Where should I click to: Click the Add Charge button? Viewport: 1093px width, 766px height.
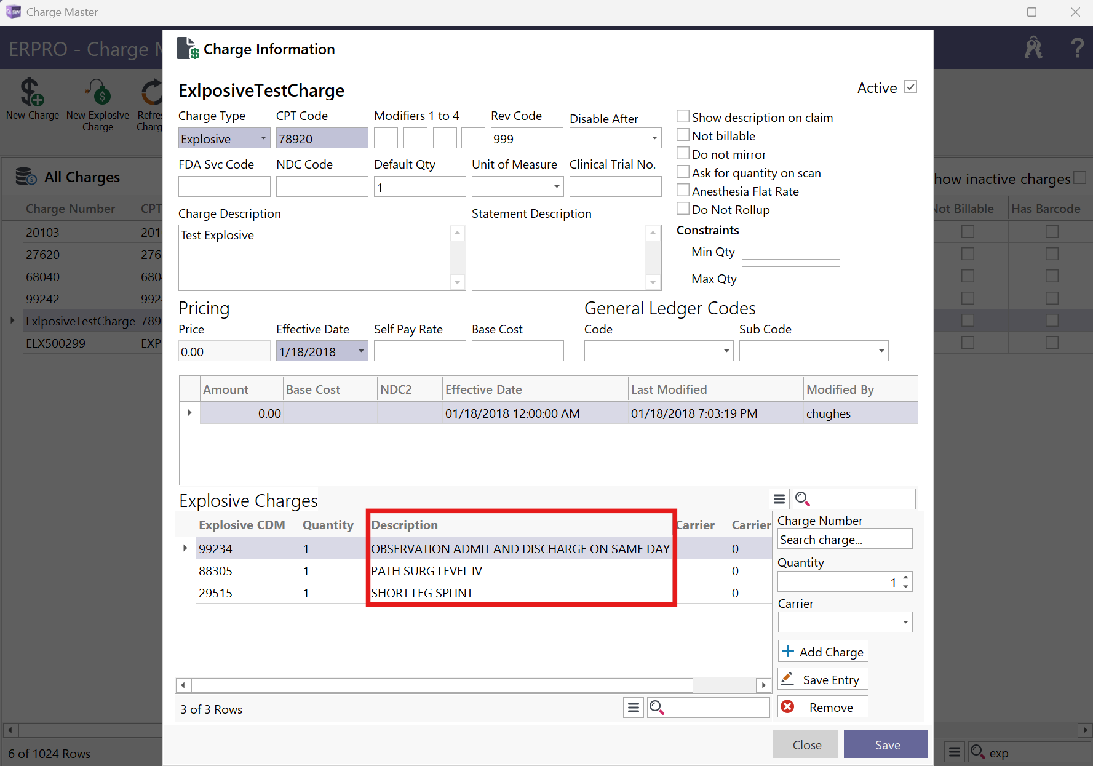[823, 652]
